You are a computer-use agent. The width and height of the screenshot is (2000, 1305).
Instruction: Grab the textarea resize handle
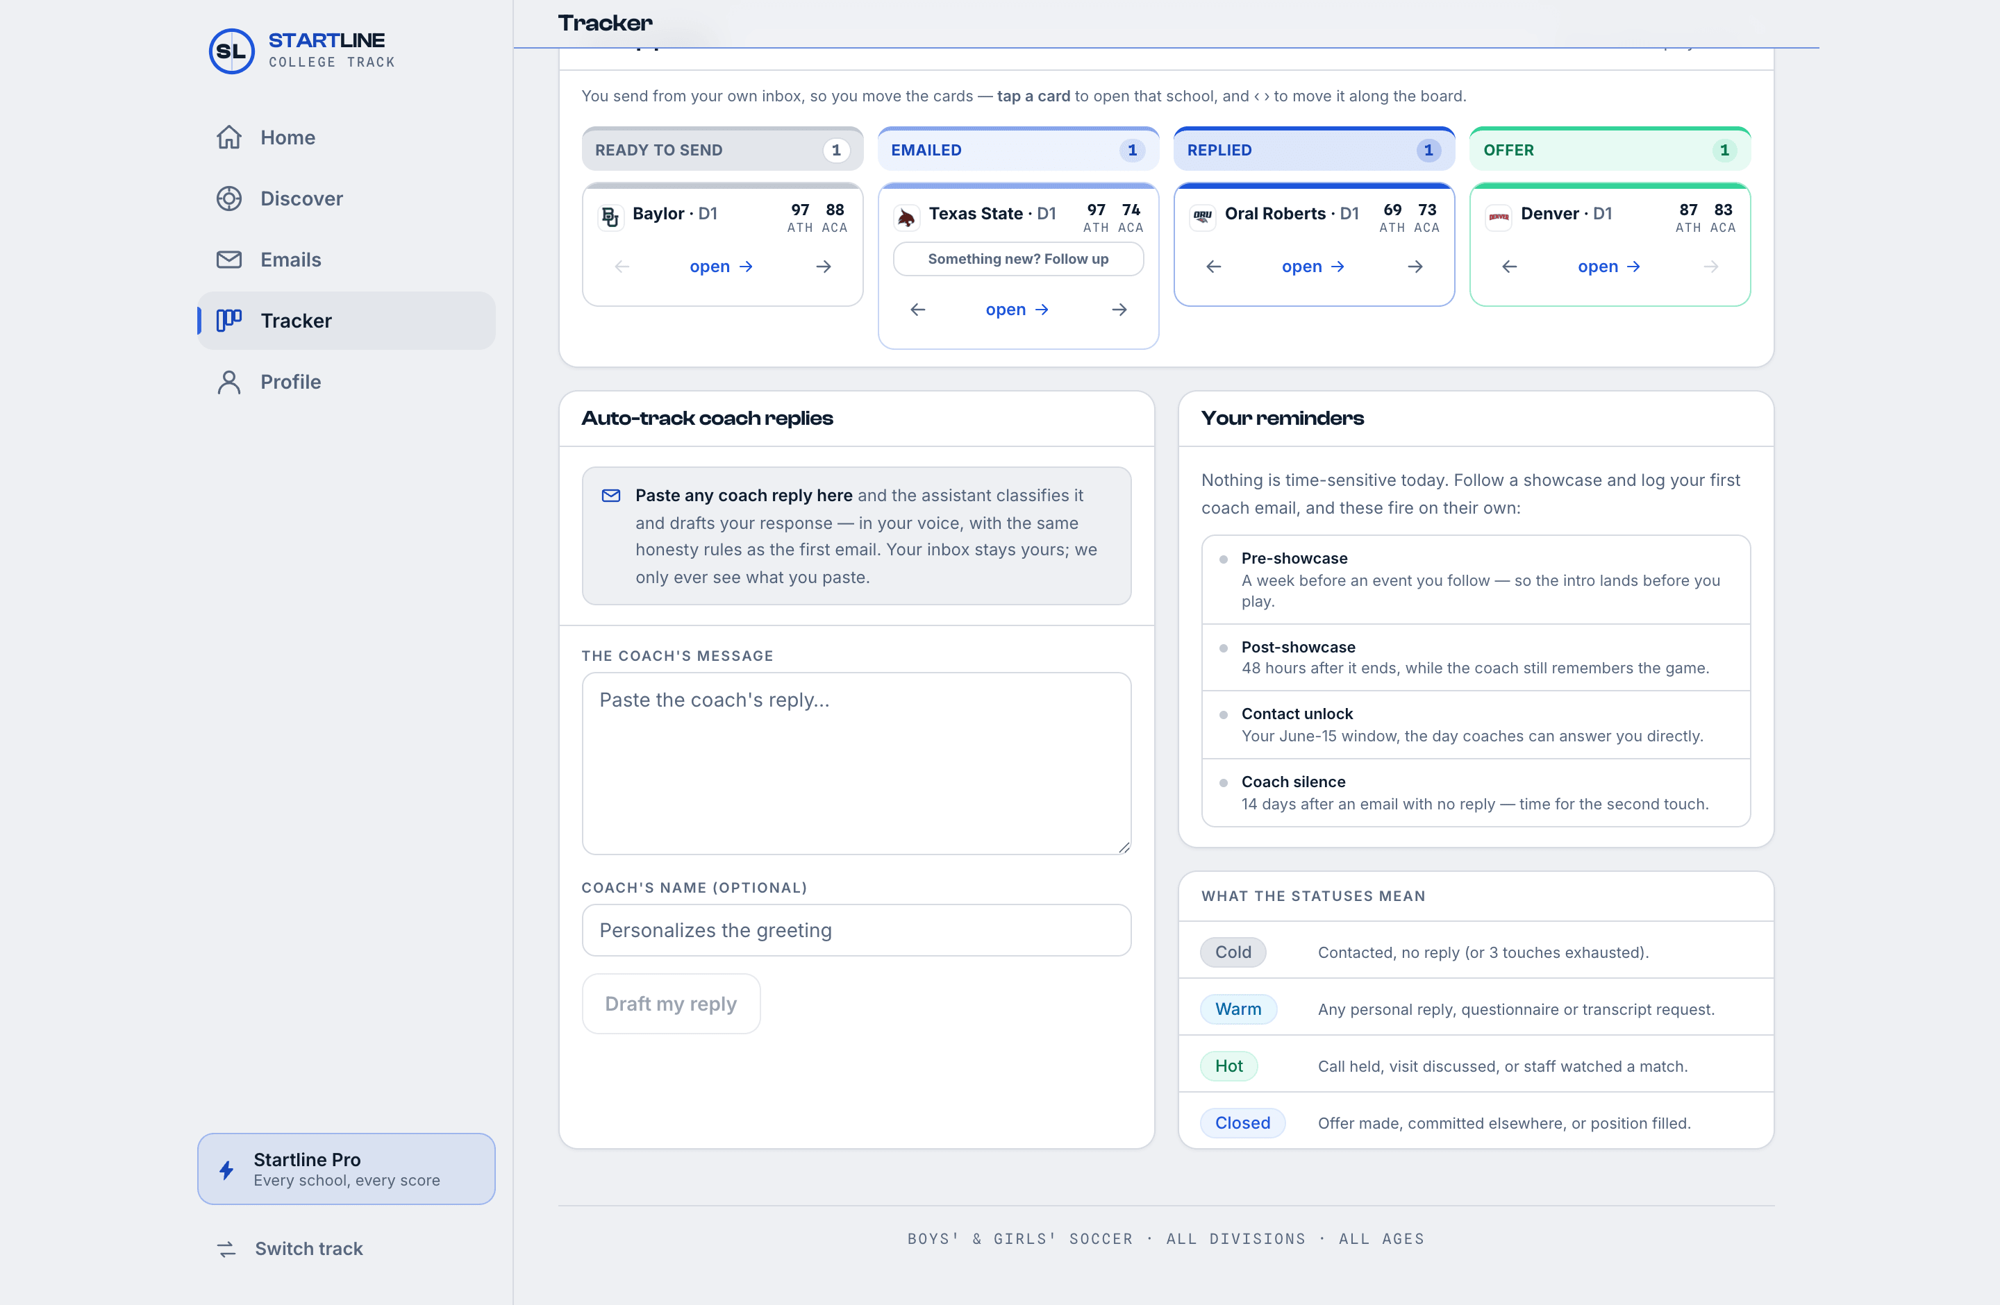(1124, 848)
